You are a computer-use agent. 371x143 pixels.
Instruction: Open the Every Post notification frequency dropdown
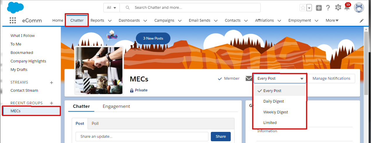(280, 79)
